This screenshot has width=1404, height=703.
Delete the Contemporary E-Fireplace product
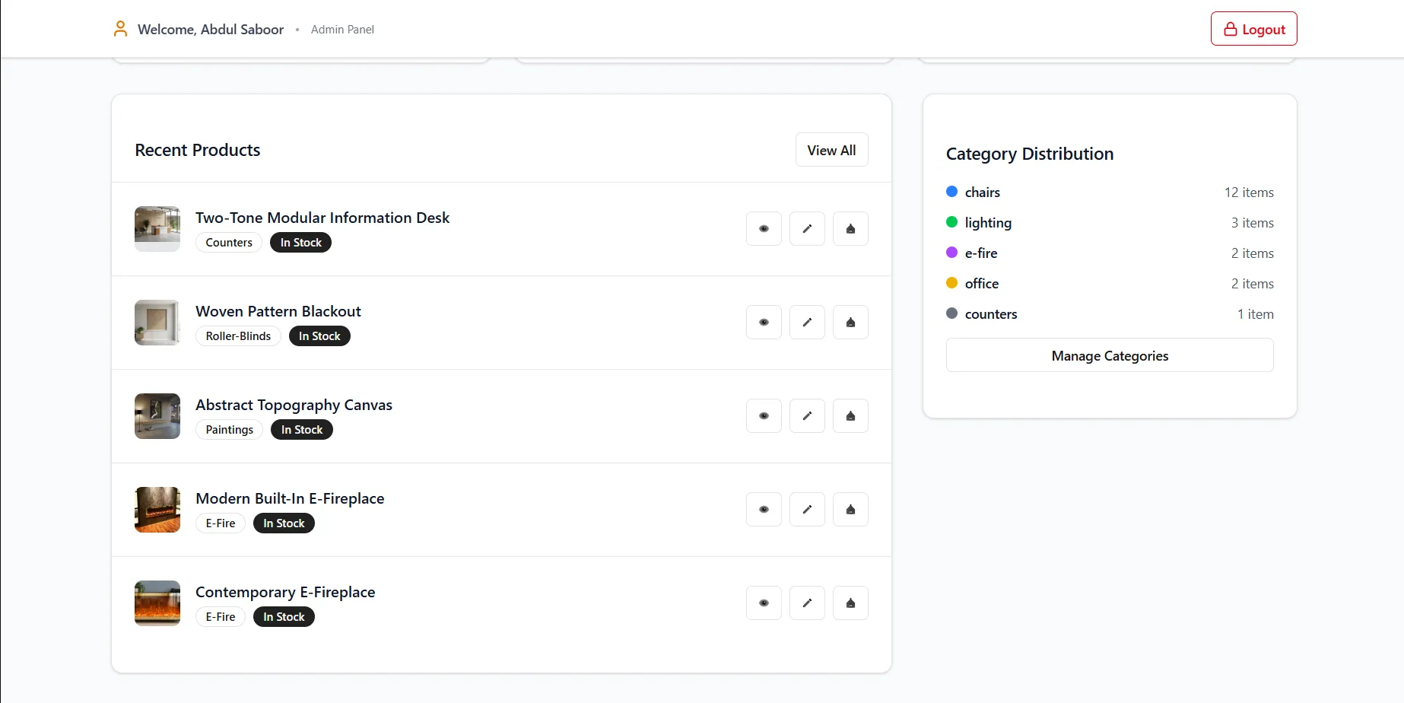tap(850, 603)
